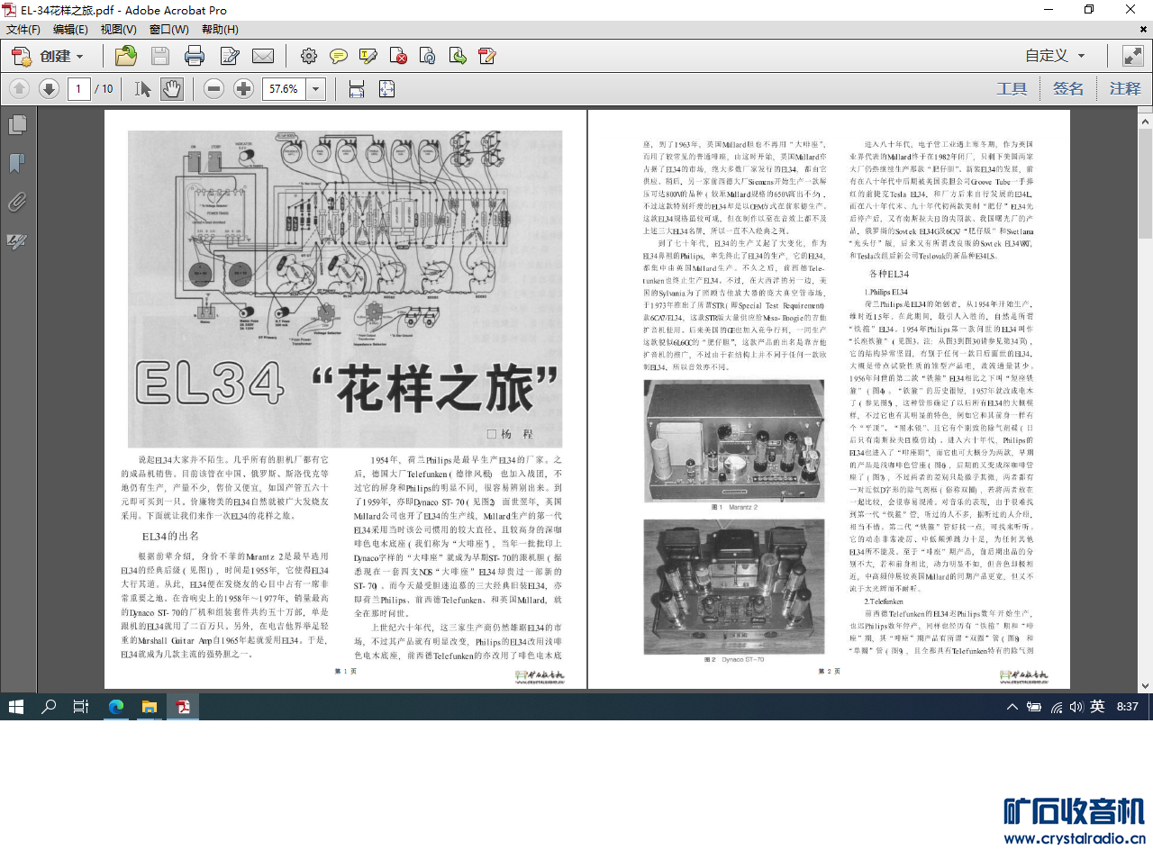Open the 视图(V) menu

(119, 29)
